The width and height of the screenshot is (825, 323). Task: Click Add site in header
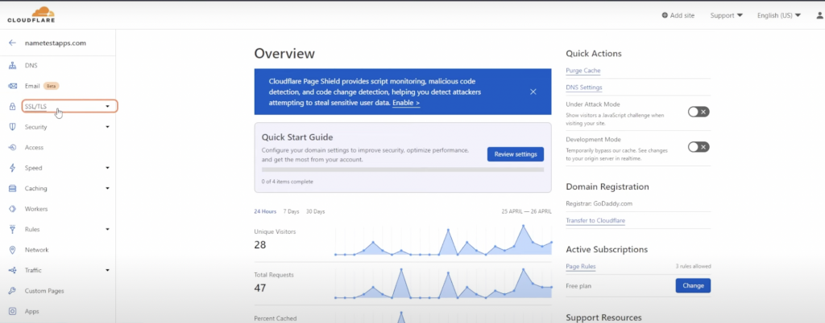click(x=678, y=15)
